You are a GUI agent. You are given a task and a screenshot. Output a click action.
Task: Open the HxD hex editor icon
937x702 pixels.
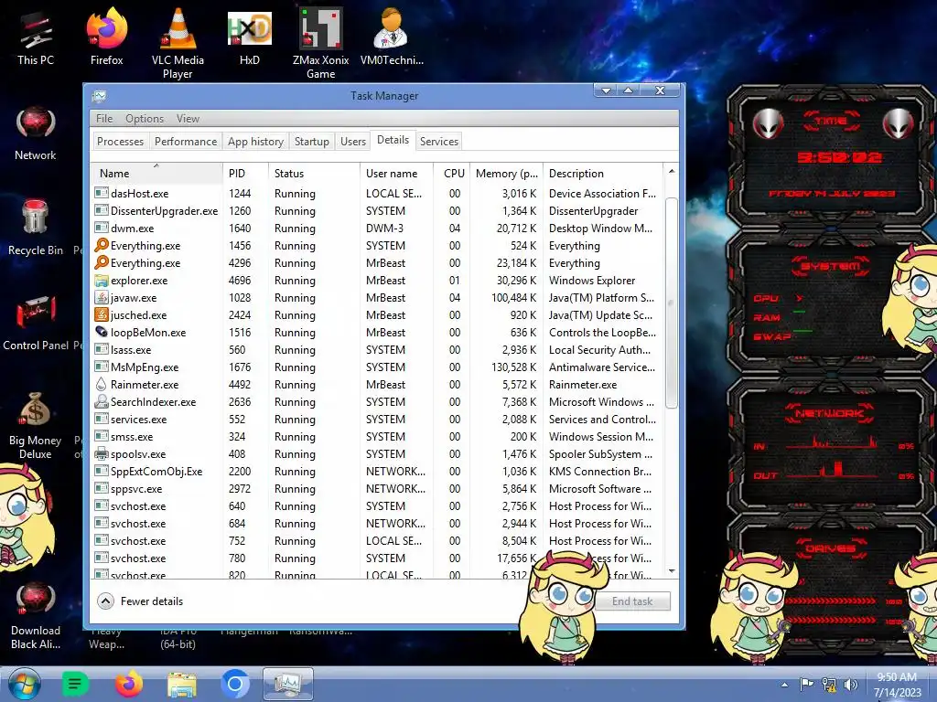point(249,37)
